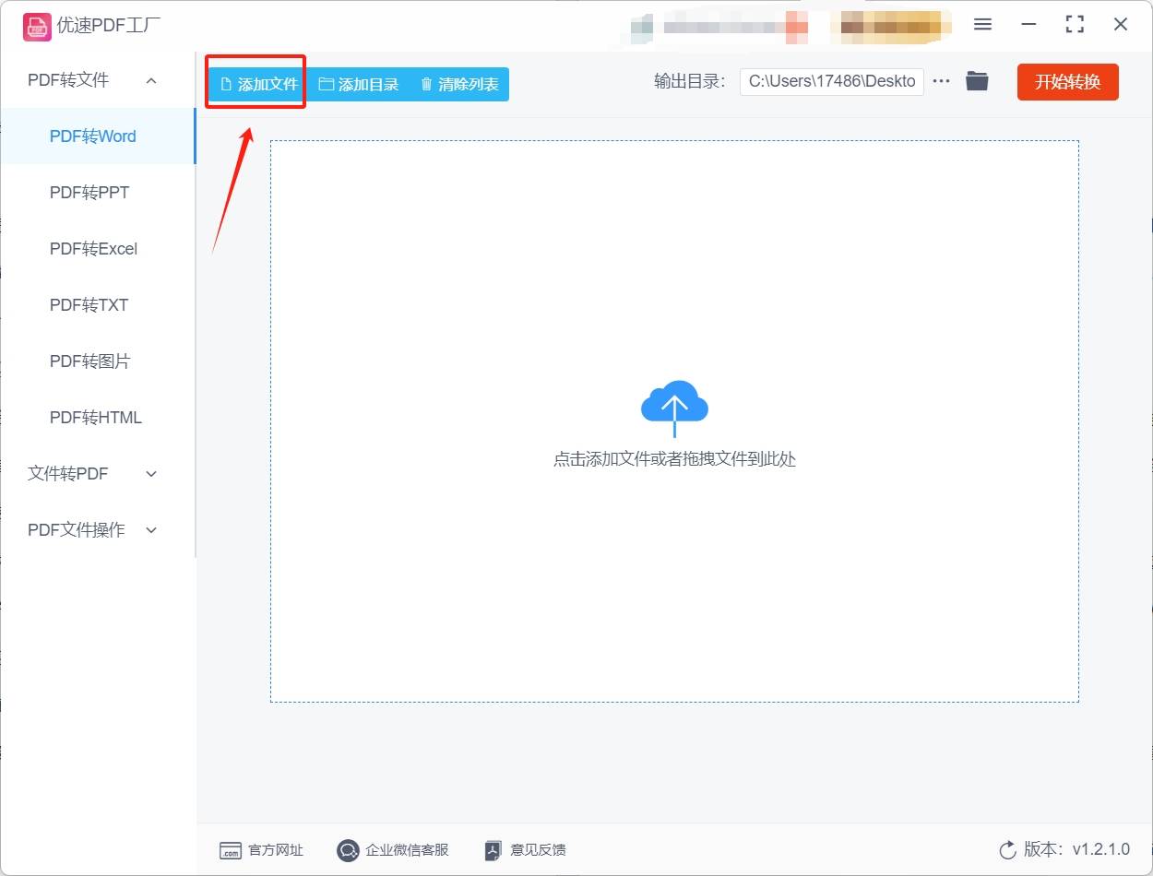
Task: Open 企业微信客服 support link
Action: [x=393, y=850]
